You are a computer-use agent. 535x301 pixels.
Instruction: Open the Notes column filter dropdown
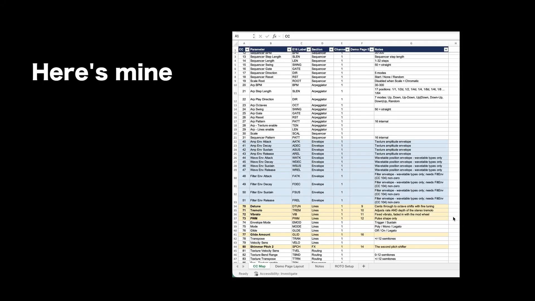(446, 50)
